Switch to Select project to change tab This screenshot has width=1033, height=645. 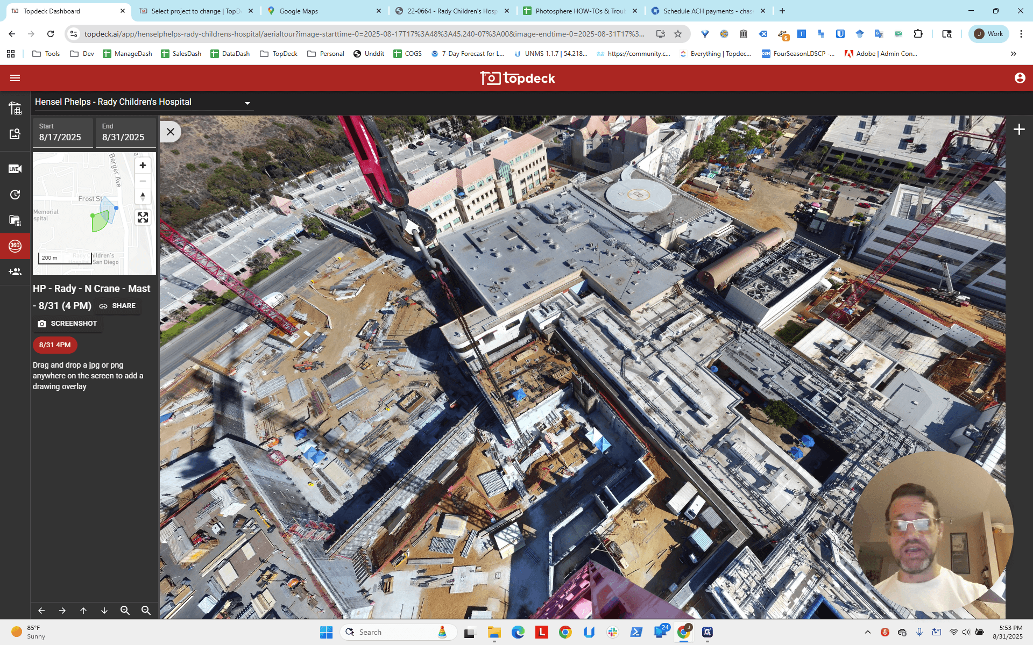(196, 11)
